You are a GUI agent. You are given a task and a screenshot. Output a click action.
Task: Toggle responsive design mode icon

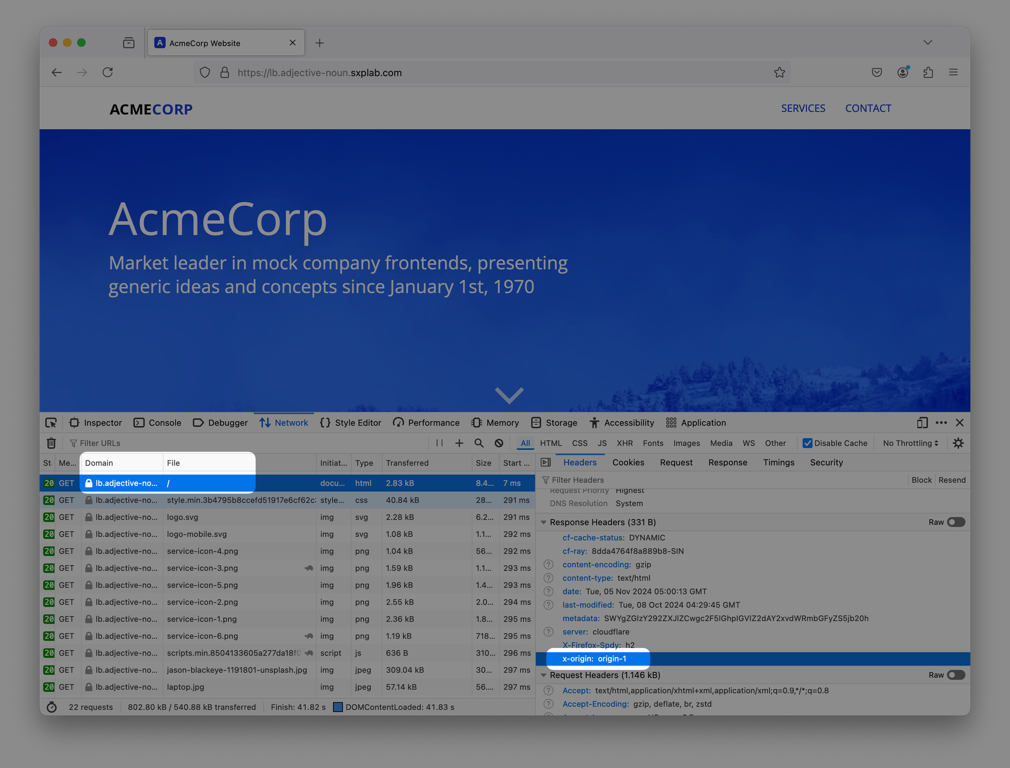[x=922, y=423]
